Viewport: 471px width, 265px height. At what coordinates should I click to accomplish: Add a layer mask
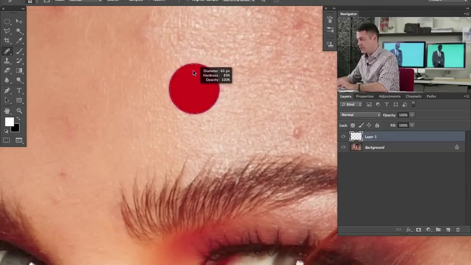coord(418,230)
